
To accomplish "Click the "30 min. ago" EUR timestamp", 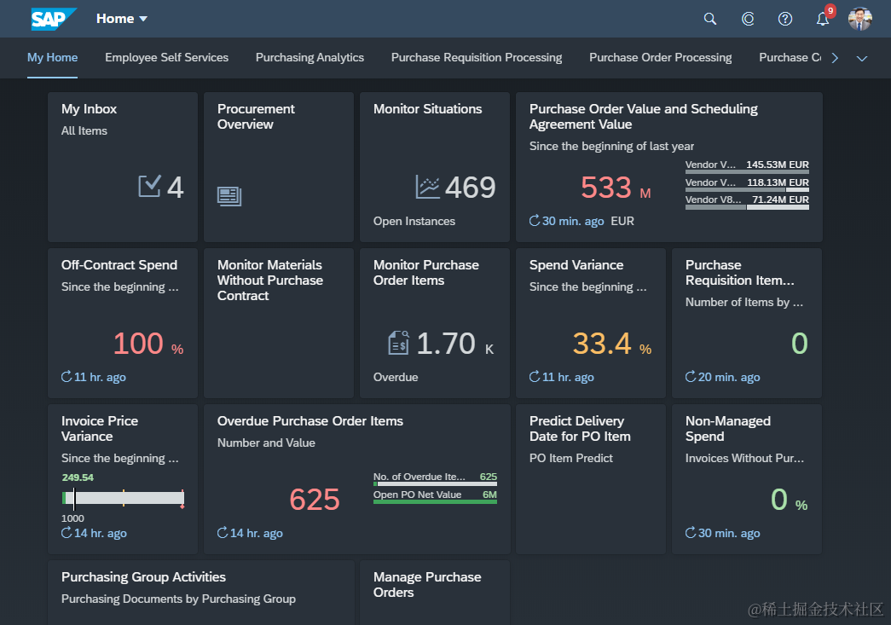I will coord(573,221).
